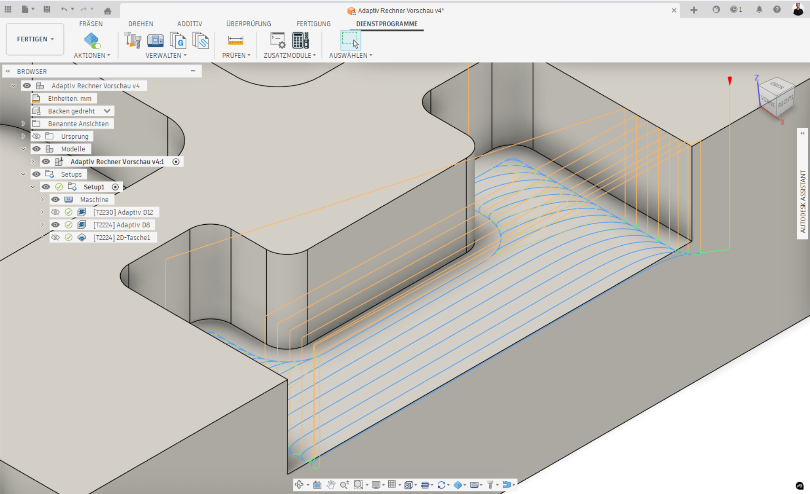Select the pan hand tool
Viewport: 810px width, 494px height.
[331, 485]
